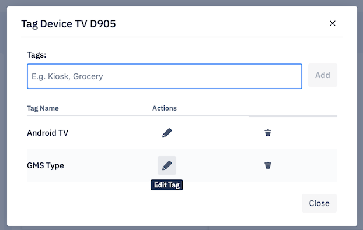This screenshot has height=230, width=363.
Task: Edit the Android TV tag with pencil icon
Action: click(x=167, y=133)
